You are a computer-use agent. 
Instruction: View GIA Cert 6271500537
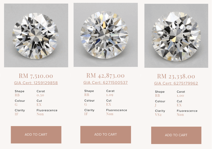point(105,83)
